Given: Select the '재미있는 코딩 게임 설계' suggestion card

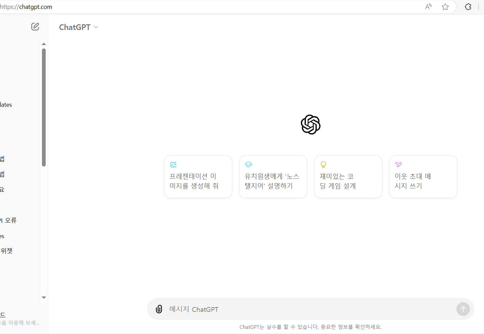Looking at the screenshot, I should [x=348, y=177].
